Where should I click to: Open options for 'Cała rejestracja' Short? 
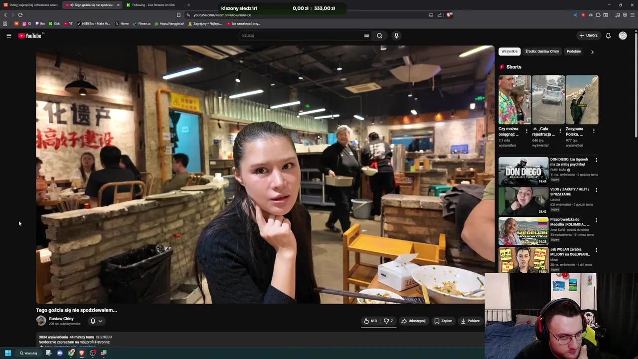(x=560, y=131)
